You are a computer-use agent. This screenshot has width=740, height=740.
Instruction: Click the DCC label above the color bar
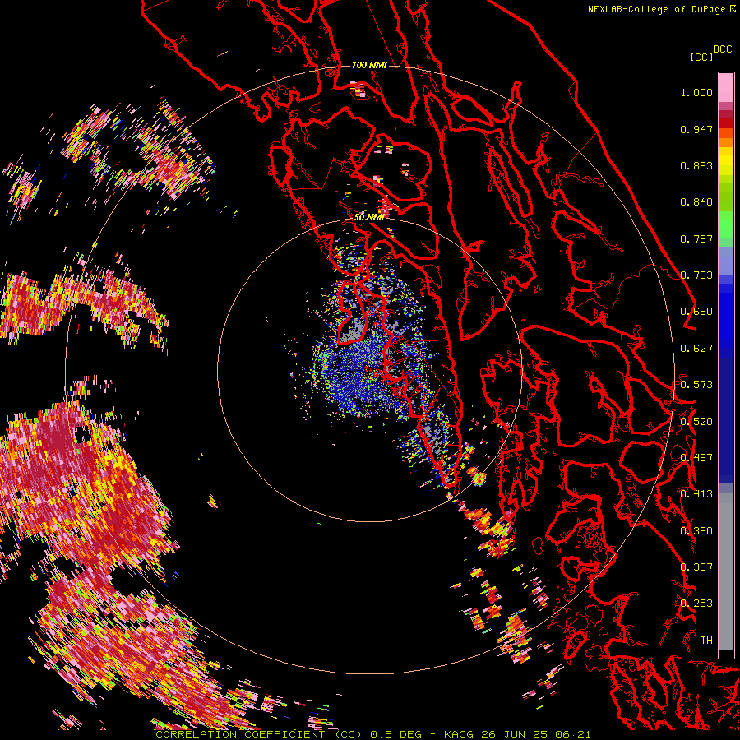pyautogui.click(x=723, y=49)
